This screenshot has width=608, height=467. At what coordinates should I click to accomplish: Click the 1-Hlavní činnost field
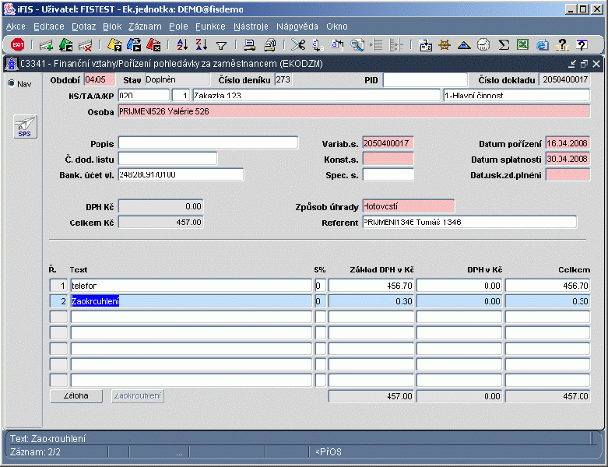coord(517,95)
